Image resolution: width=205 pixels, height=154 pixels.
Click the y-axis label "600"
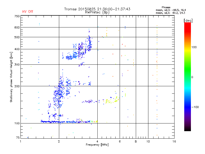pos(17,27)
